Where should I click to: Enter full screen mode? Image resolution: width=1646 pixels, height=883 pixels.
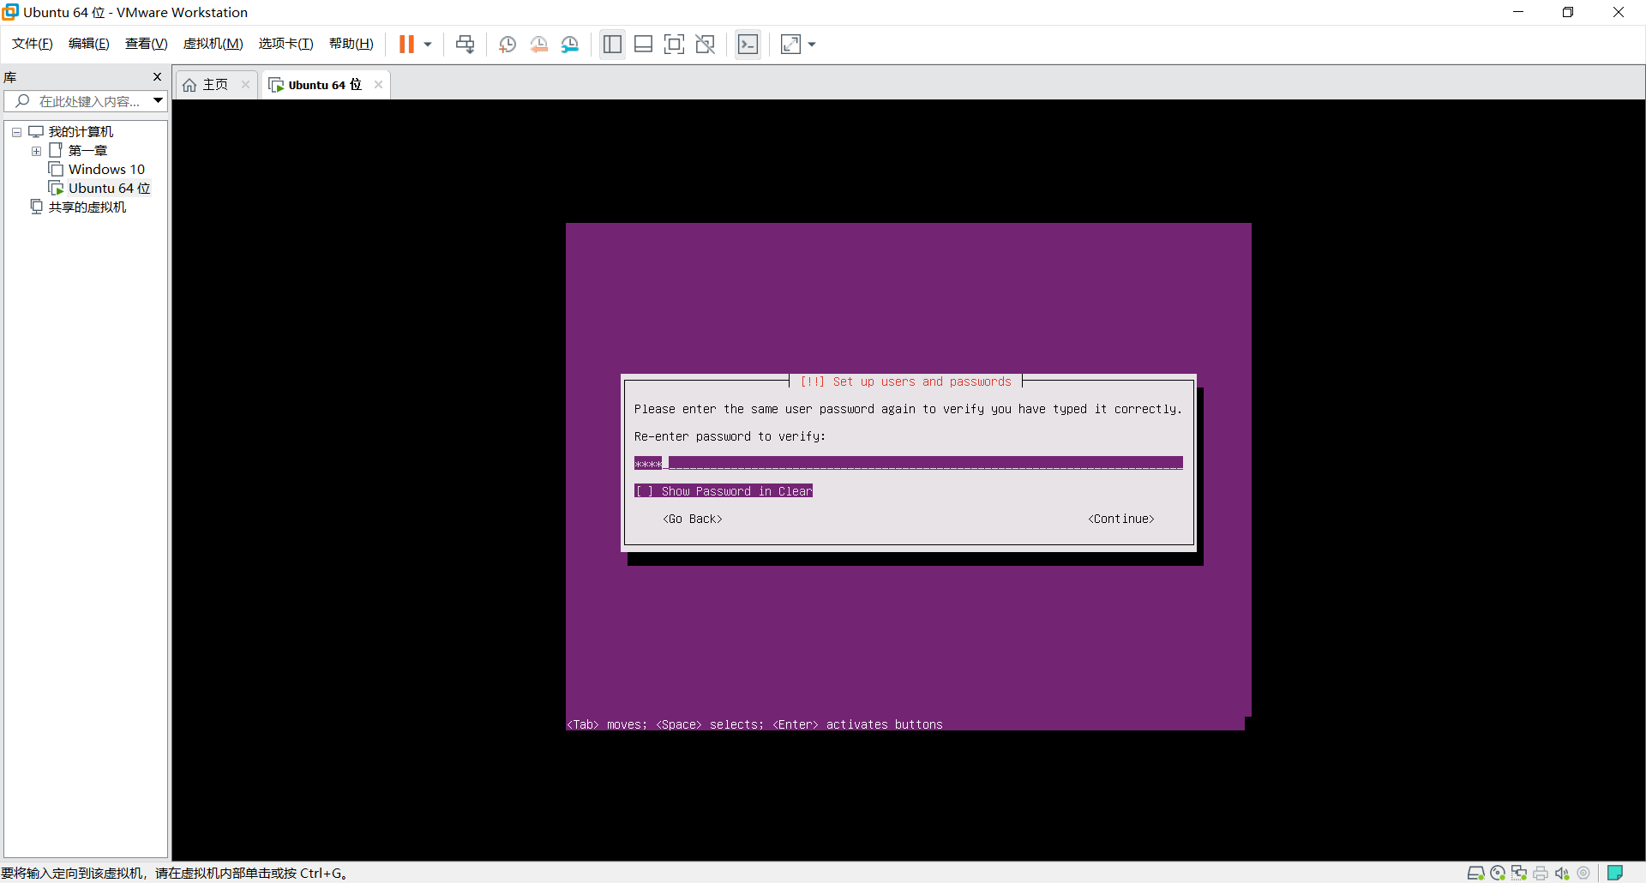tap(675, 45)
